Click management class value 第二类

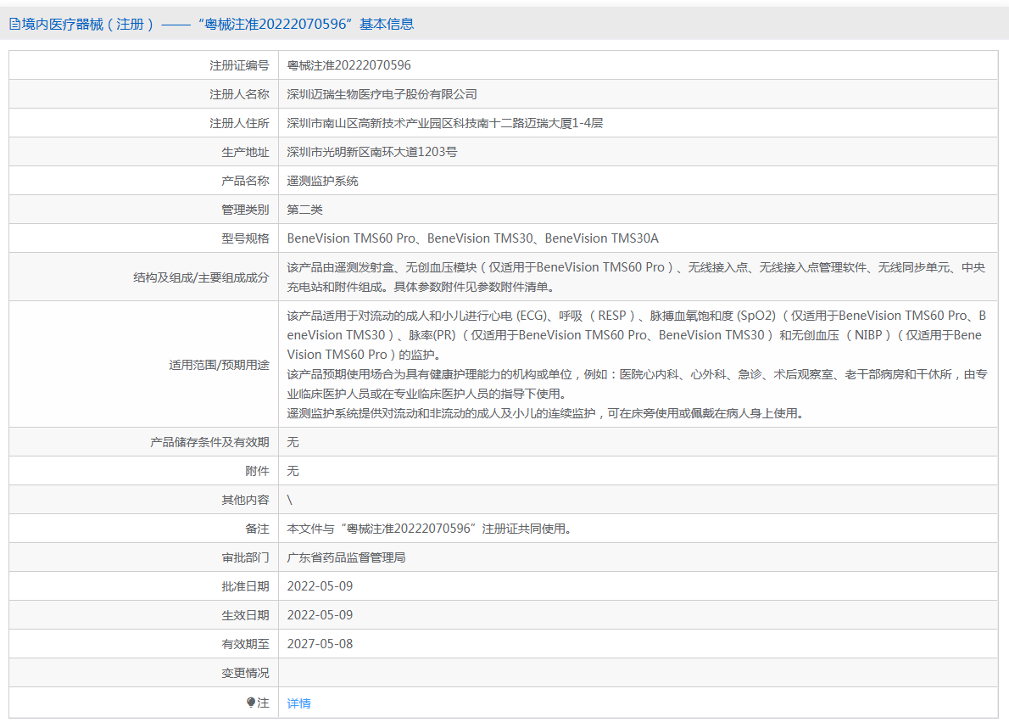click(304, 210)
